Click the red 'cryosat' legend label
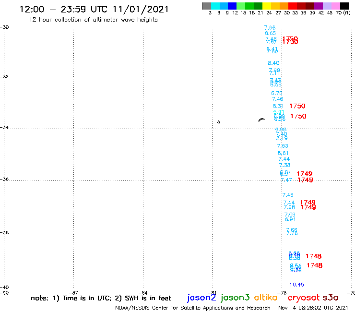Image resolution: width=355 pixels, height=312 pixels. point(304,298)
